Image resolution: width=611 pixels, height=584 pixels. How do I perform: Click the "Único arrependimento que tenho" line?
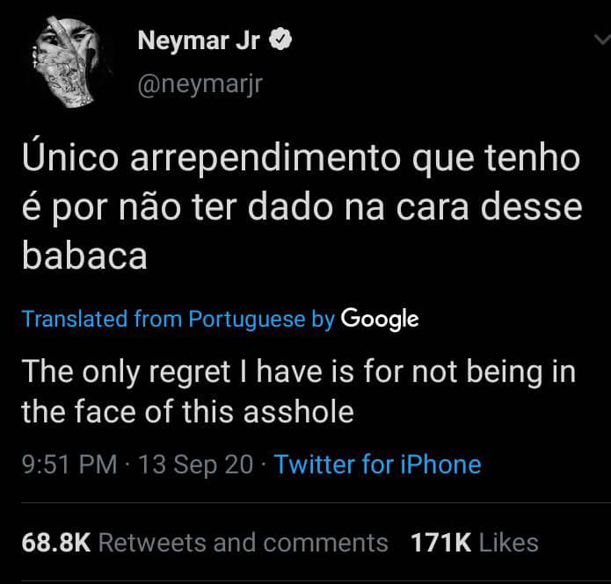[x=301, y=159]
